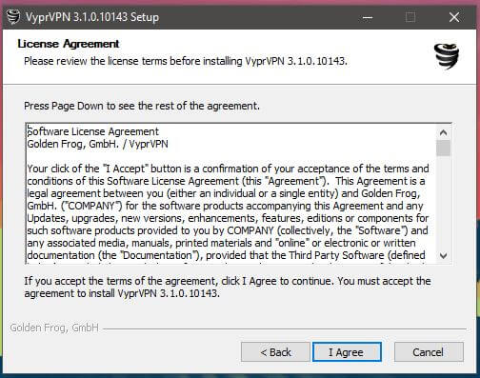Click the VyprVPN icon in the title bar
This screenshot has width=480, height=378.
pyautogui.click(x=13, y=16)
